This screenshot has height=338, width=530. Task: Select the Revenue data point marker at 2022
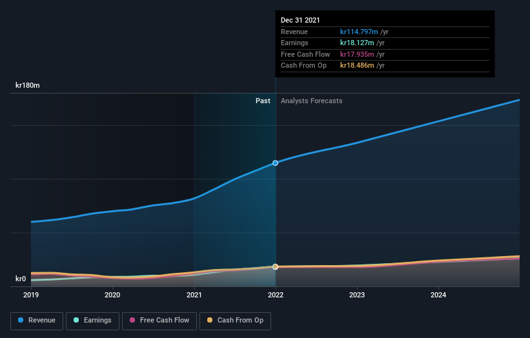pos(276,163)
